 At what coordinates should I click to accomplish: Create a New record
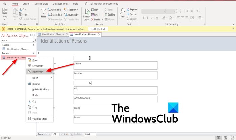tap(95, 10)
